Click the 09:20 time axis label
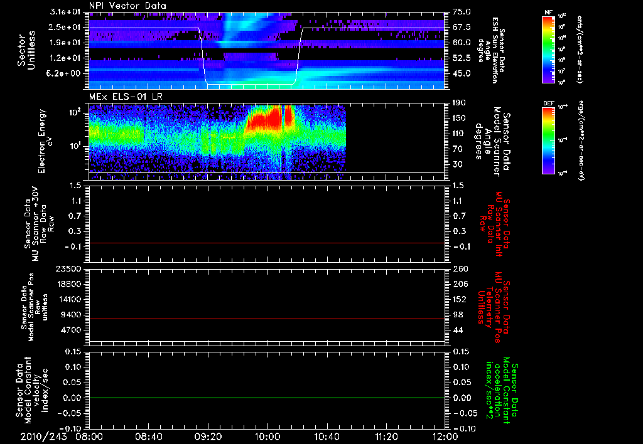Screen dimensions: 643x444 208,436
